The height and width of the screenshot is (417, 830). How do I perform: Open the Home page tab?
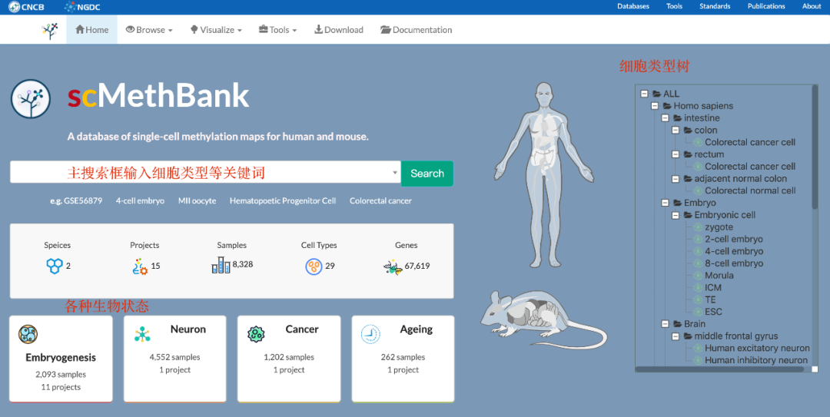(92, 30)
